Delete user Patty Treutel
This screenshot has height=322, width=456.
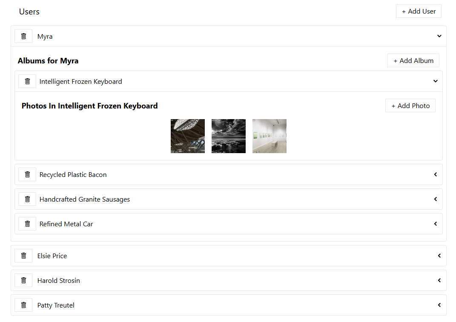[23, 305]
